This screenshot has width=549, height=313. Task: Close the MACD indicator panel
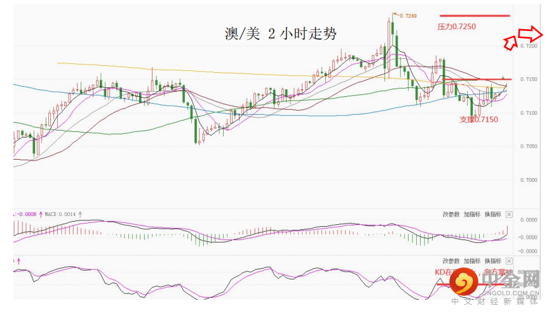(509, 214)
